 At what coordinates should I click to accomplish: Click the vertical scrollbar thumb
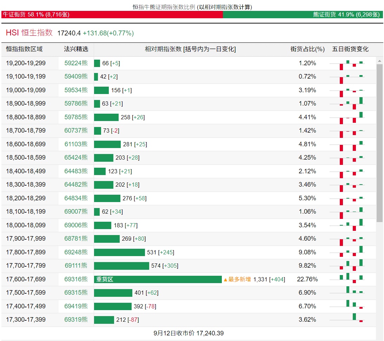click(379, 142)
